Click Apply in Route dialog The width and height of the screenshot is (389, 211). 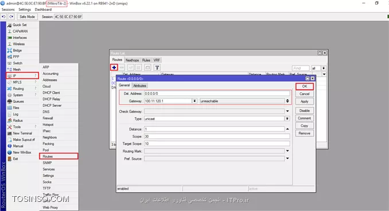pyautogui.click(x=305, y=101)
